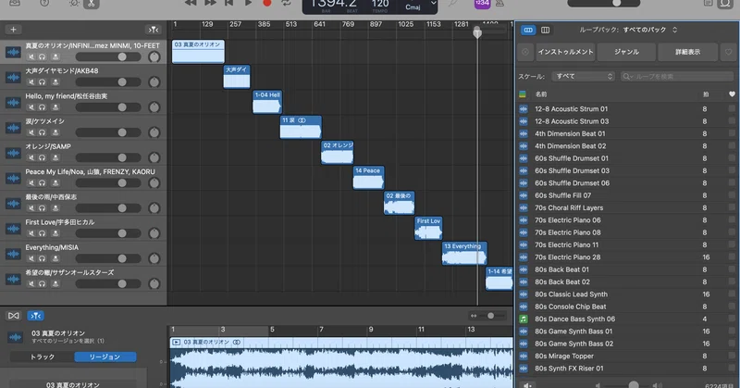Adjust the Everything/MISIA track volume slider
The width and height of the screenshot is (740, 388).
click(x=108, y=258)
